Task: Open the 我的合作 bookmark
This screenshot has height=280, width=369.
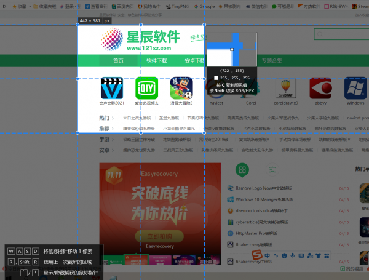Action: pyautogui.click(x=149, y=6)
